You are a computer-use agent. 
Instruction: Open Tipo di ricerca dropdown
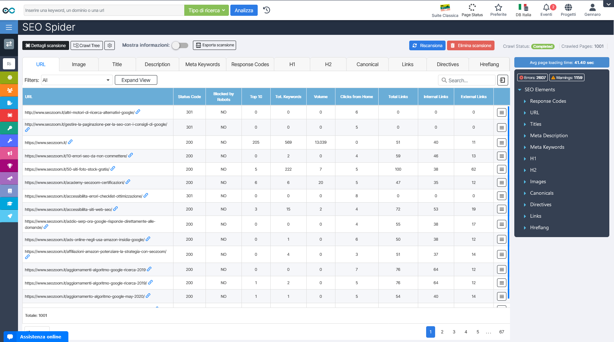pyautogui.click(x=207, y=10)
